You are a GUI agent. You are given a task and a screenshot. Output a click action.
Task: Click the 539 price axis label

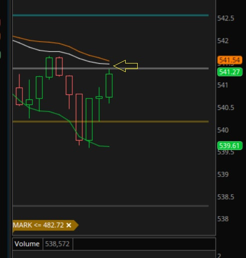(223, 174)
